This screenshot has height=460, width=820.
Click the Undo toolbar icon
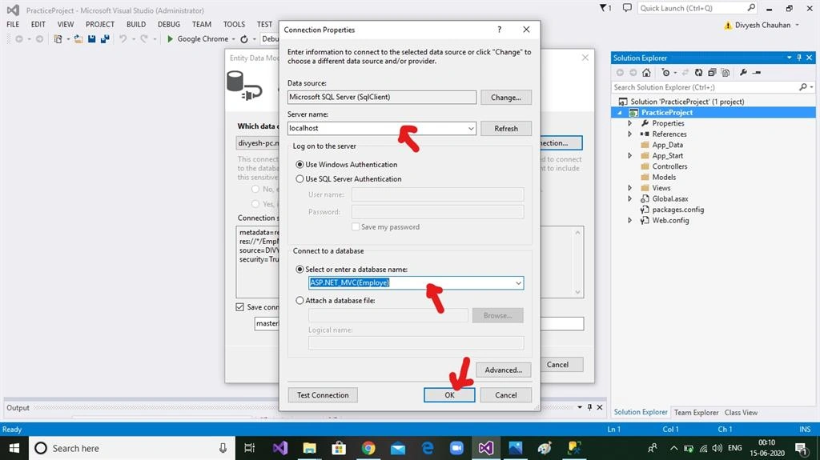123,38
